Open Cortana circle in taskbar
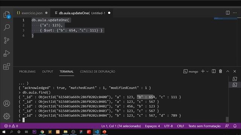 pos(19,132)
